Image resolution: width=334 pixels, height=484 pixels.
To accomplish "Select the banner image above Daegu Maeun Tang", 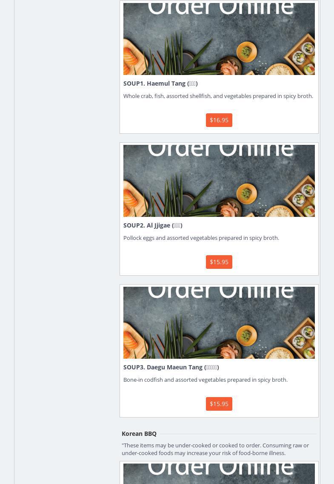I will tap(219, 323).
